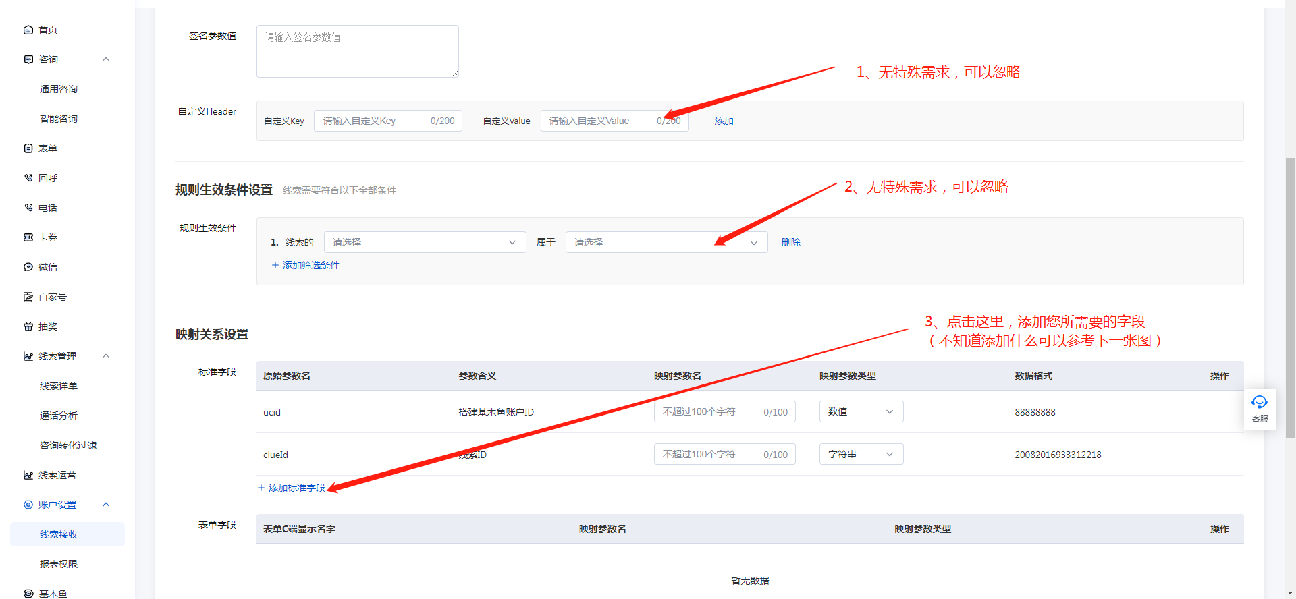Click the 回呼 callback phone icon
1296x599 pixels.
(28, 178)
